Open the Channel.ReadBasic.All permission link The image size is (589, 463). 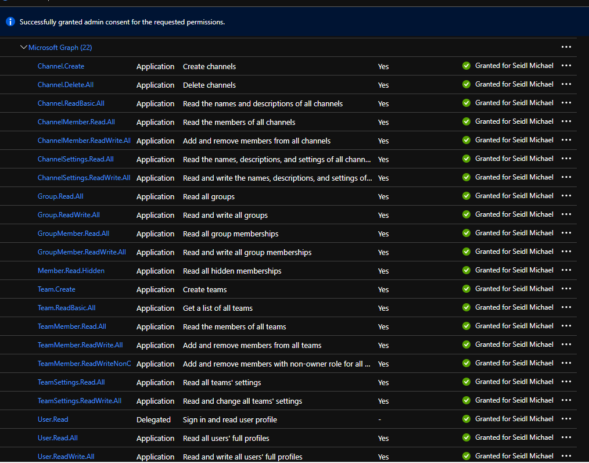click(x=71, y=103)
